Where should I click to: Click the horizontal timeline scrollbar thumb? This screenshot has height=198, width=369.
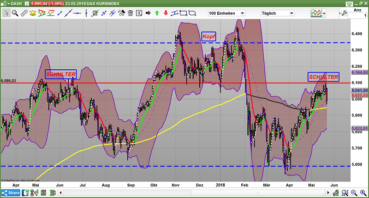click(x=258, y=193)
